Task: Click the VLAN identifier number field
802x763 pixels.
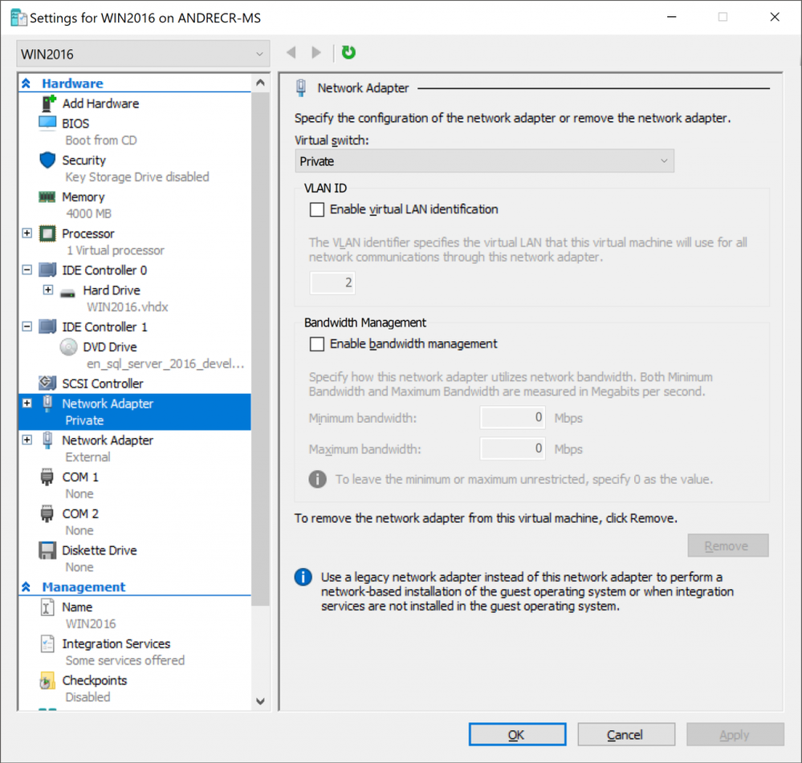Action: [332, 282]
